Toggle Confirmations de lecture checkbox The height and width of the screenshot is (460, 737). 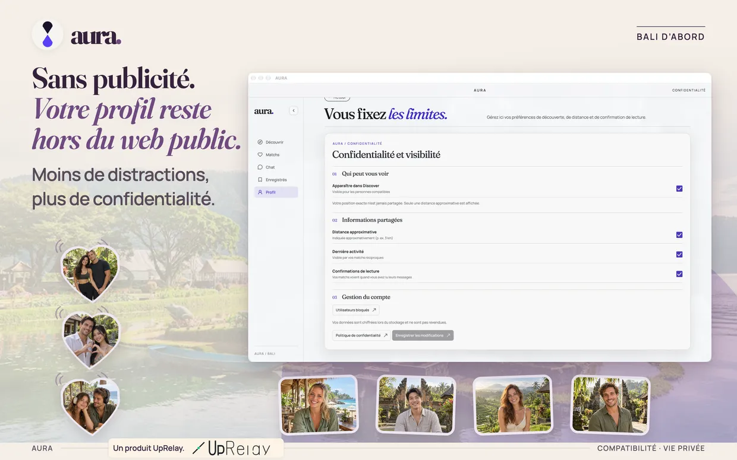[679, 274]
